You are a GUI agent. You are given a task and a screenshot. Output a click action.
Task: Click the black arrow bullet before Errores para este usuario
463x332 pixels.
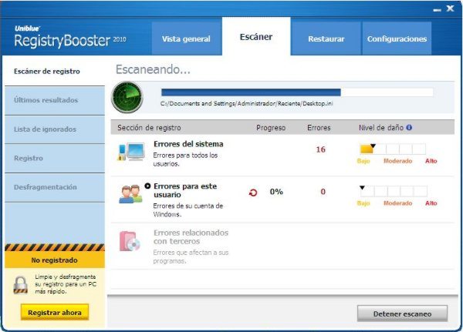coord(147,186)
